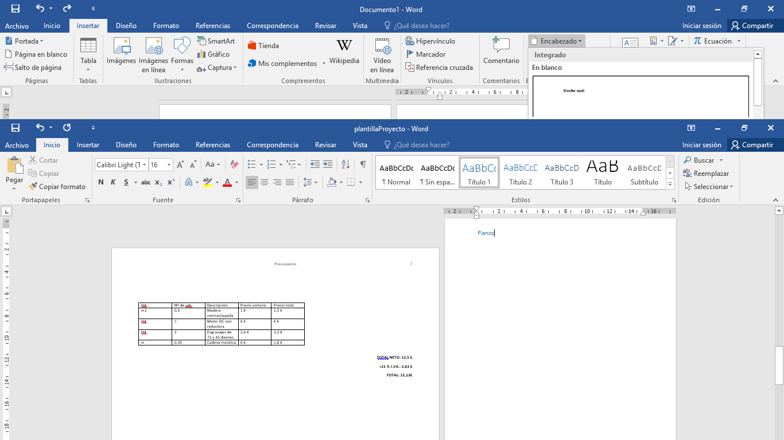
Task: Toggle superscript x² formatting
Action: (171, 182)
